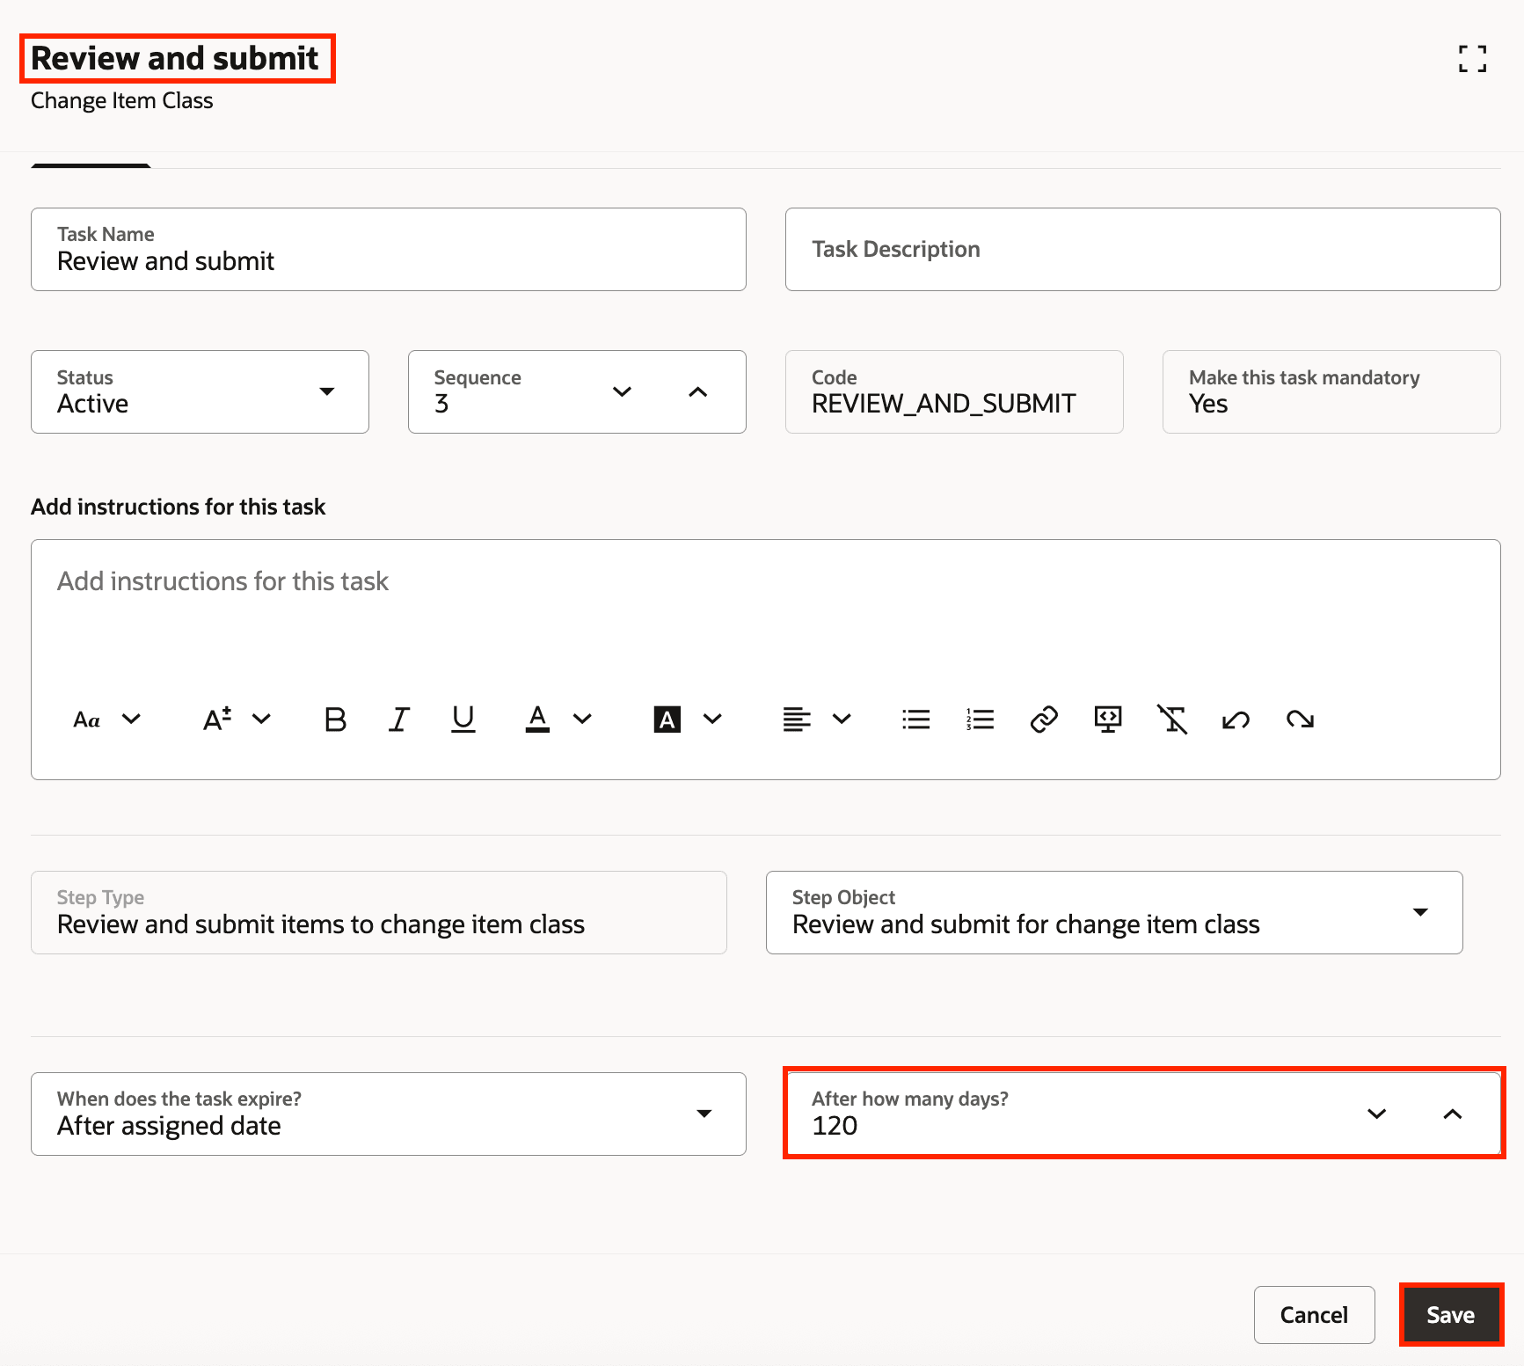Increment the Sequence value with the up arrow
Viewport: 1524px width, 1366px height.
pyautogui.click(x=697, y=391)
